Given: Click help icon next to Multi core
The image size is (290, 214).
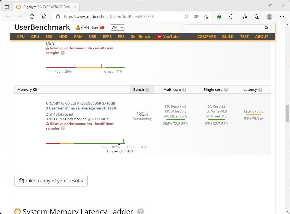Looking at the screenshot, I should 184,90.
